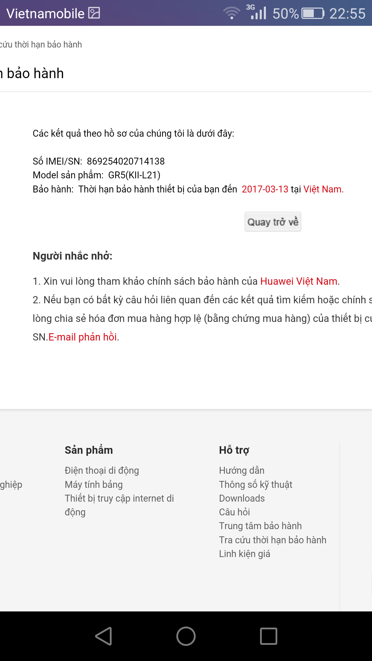Open the E-mail phản hồi link
Image resolution: width=372 pixels, height=661 pixels.
[83, 337]
